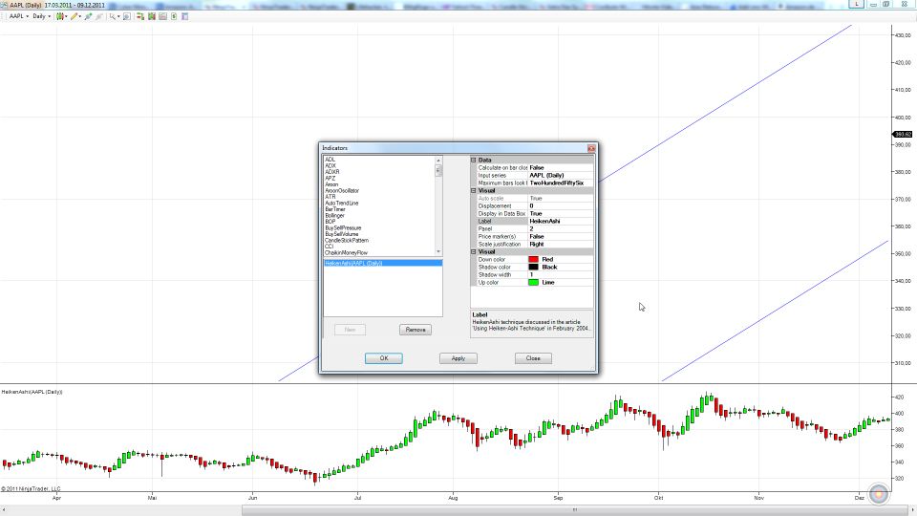Click the green document properties icon

[x=174, y=16]
